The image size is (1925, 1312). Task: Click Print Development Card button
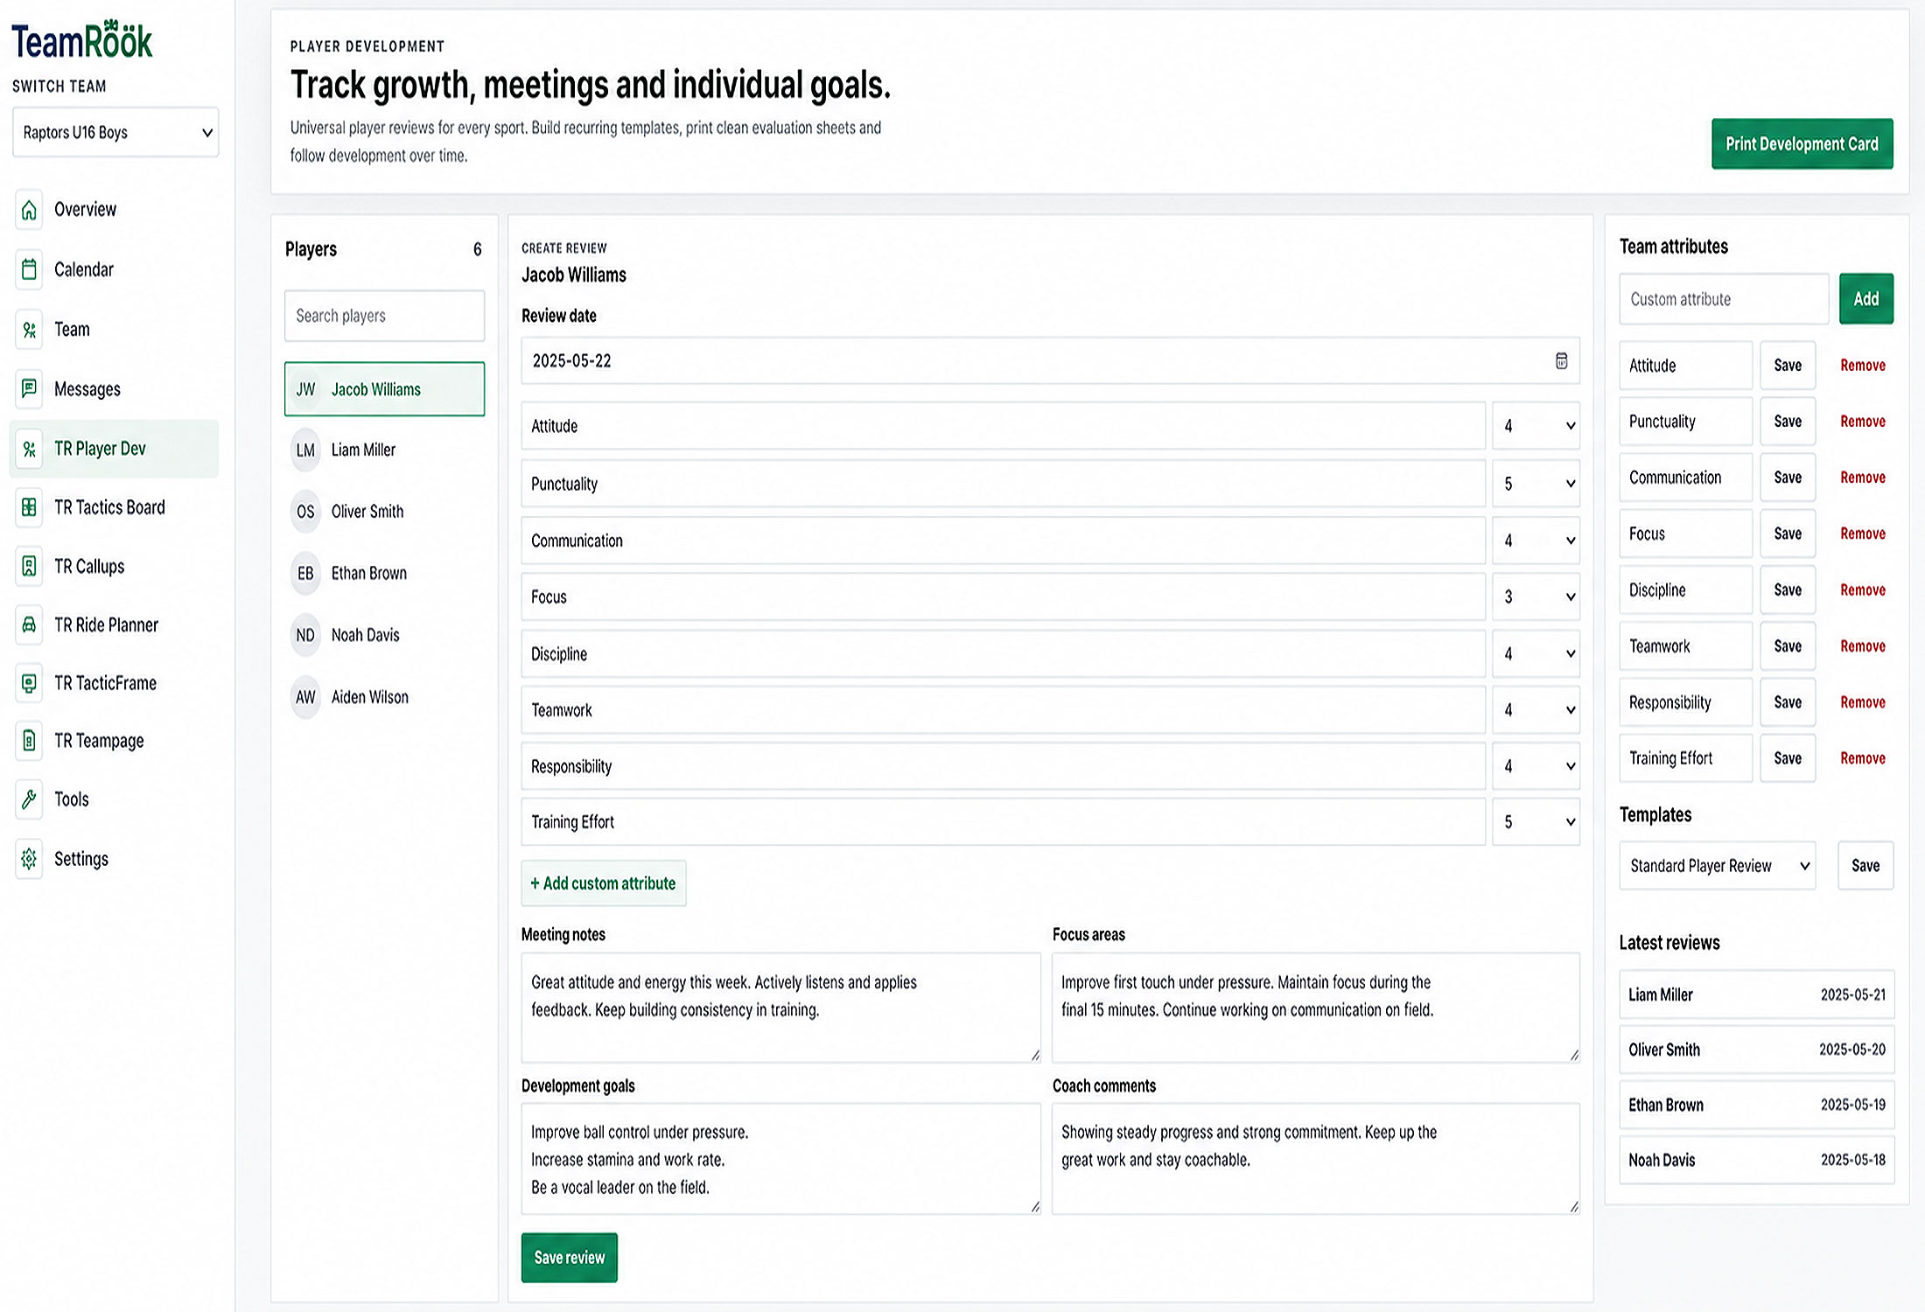[x=1802, y=144]
